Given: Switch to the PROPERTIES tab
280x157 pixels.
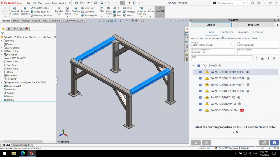Looking at the screenshot, I should [227, 32].
